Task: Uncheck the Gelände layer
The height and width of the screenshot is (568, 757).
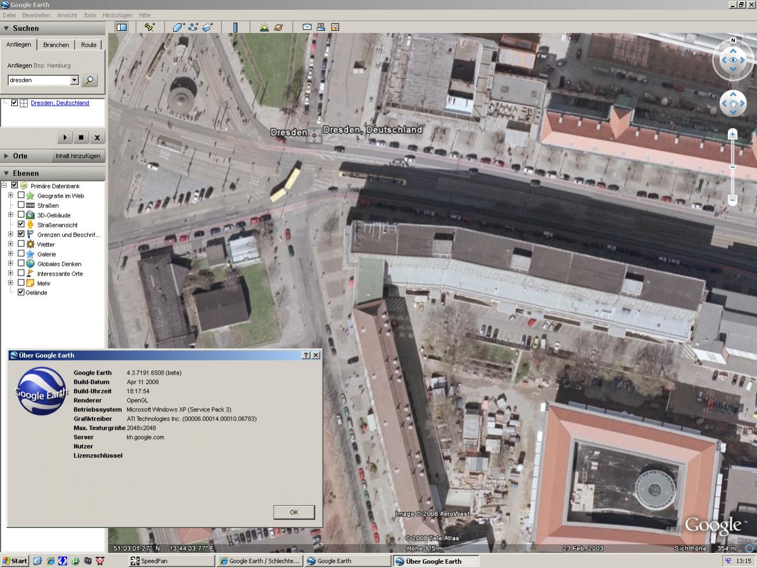Action: [x=21, y=292]
